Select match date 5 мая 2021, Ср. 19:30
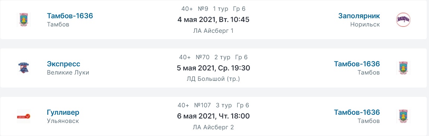 pyautogui.click(x=214, y=68)
